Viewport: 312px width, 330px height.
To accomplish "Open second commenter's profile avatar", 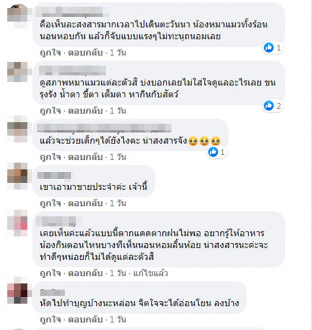I will (x=17, y=72).
